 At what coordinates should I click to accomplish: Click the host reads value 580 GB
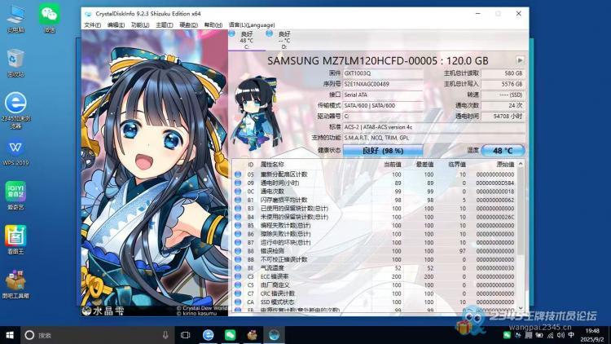[503, 73]
